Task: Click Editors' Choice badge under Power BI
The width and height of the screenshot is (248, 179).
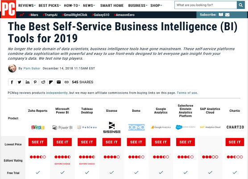Action: 62,164
